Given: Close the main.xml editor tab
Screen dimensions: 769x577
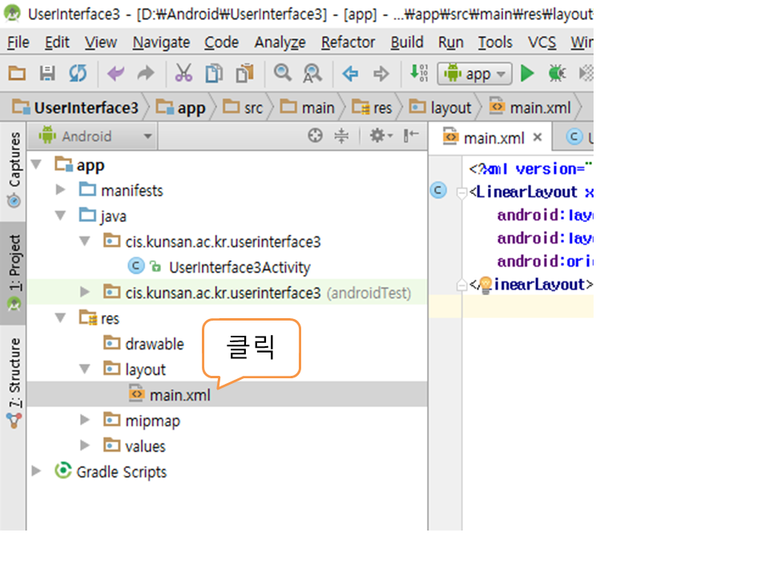Looking at the screenshot, I should [x=537, y=137].
